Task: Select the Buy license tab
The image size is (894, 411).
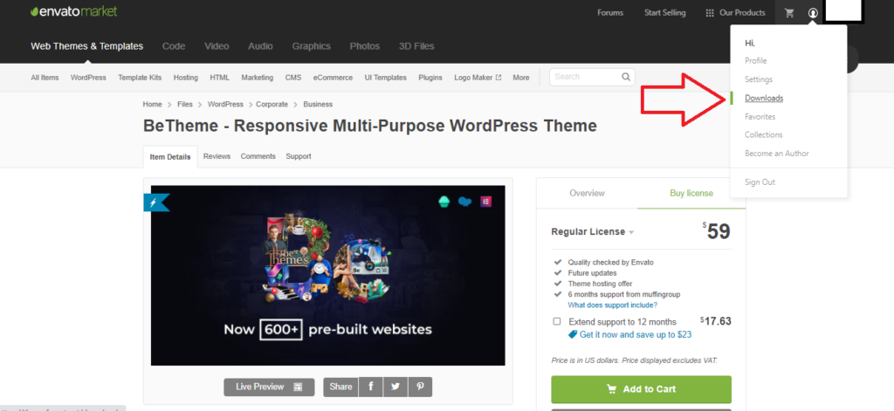Action: [691, 193]
